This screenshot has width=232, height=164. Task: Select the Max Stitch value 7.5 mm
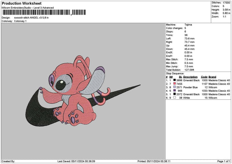189,60
